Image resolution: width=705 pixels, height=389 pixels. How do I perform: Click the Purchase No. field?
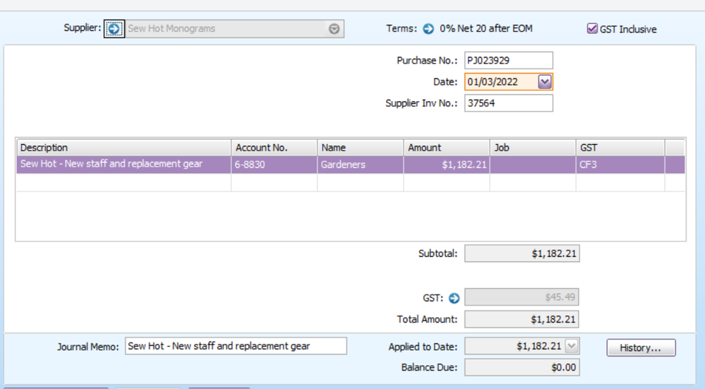[x=508, y=61]
